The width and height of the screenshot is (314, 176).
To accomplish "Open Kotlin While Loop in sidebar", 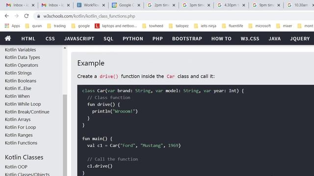I will 23,104.
